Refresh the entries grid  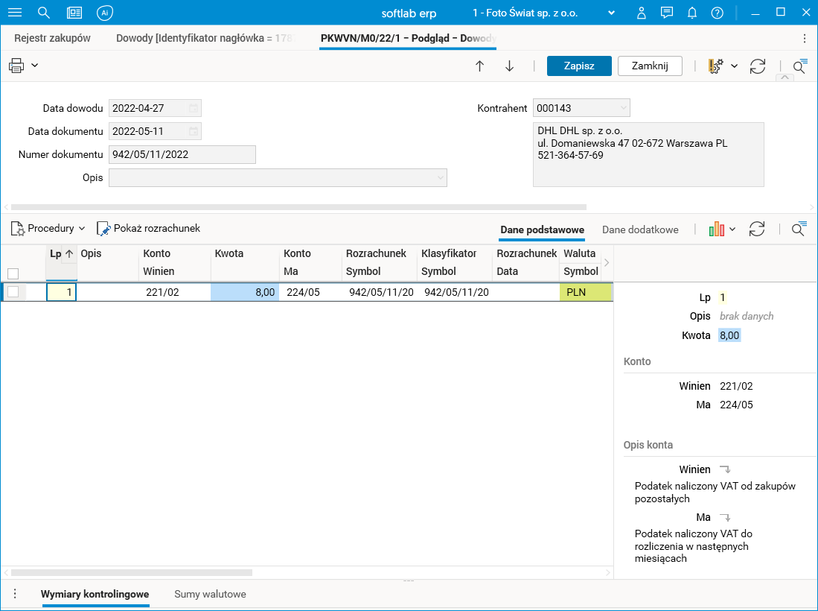coord(756,229)
